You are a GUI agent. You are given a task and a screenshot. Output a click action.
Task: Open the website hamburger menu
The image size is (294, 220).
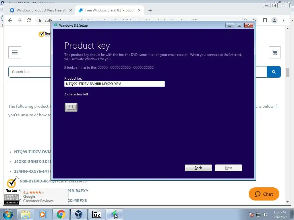[15, 52]
